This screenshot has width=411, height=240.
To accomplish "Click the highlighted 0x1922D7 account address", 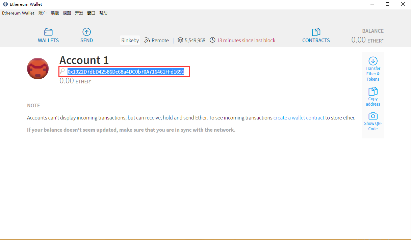I will pos(126,72).
